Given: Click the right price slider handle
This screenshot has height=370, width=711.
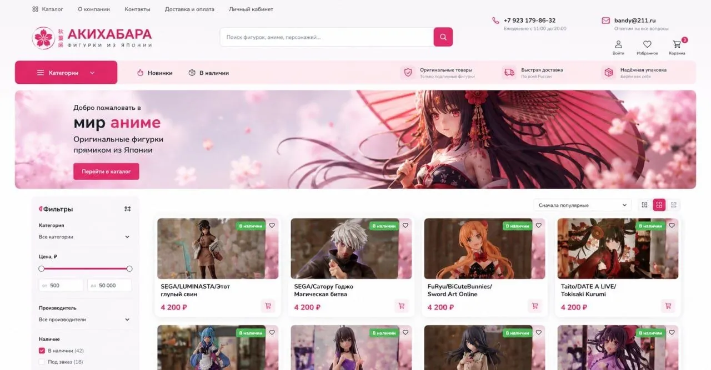Looking at the screenshot, I should coord(129,268).
